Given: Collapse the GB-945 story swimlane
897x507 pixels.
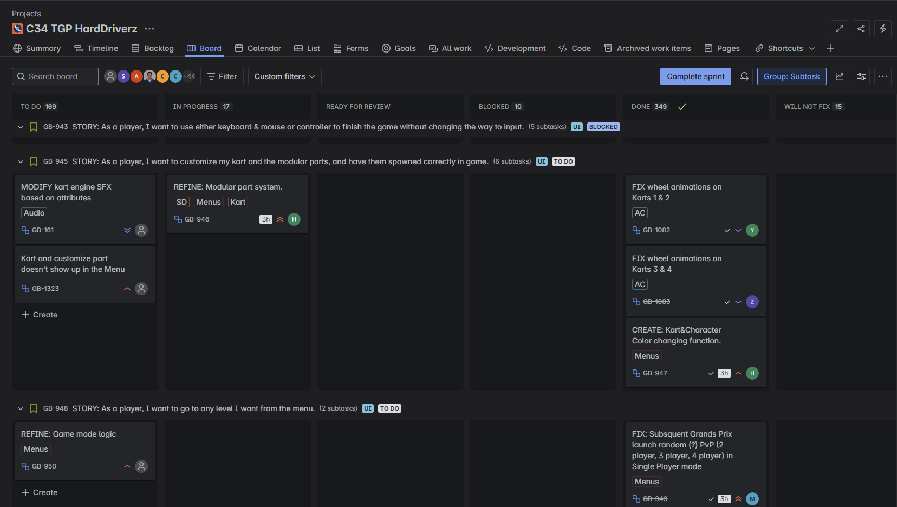Looking at the screenshot, I should pos(21,161).
